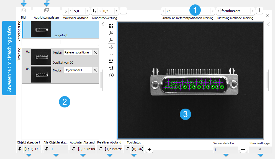The width and height of the screenshot is (275, 159).
Task: Remove training image 01 with X button
Action: (95, 52)
